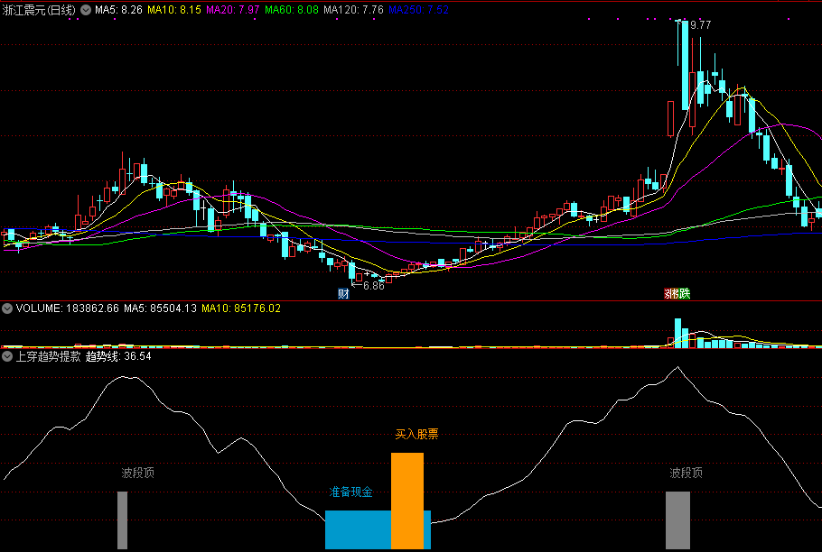Click the left 波段顶 label
The width and height of the screenshot is (822, 552).
tap(138, 473)
